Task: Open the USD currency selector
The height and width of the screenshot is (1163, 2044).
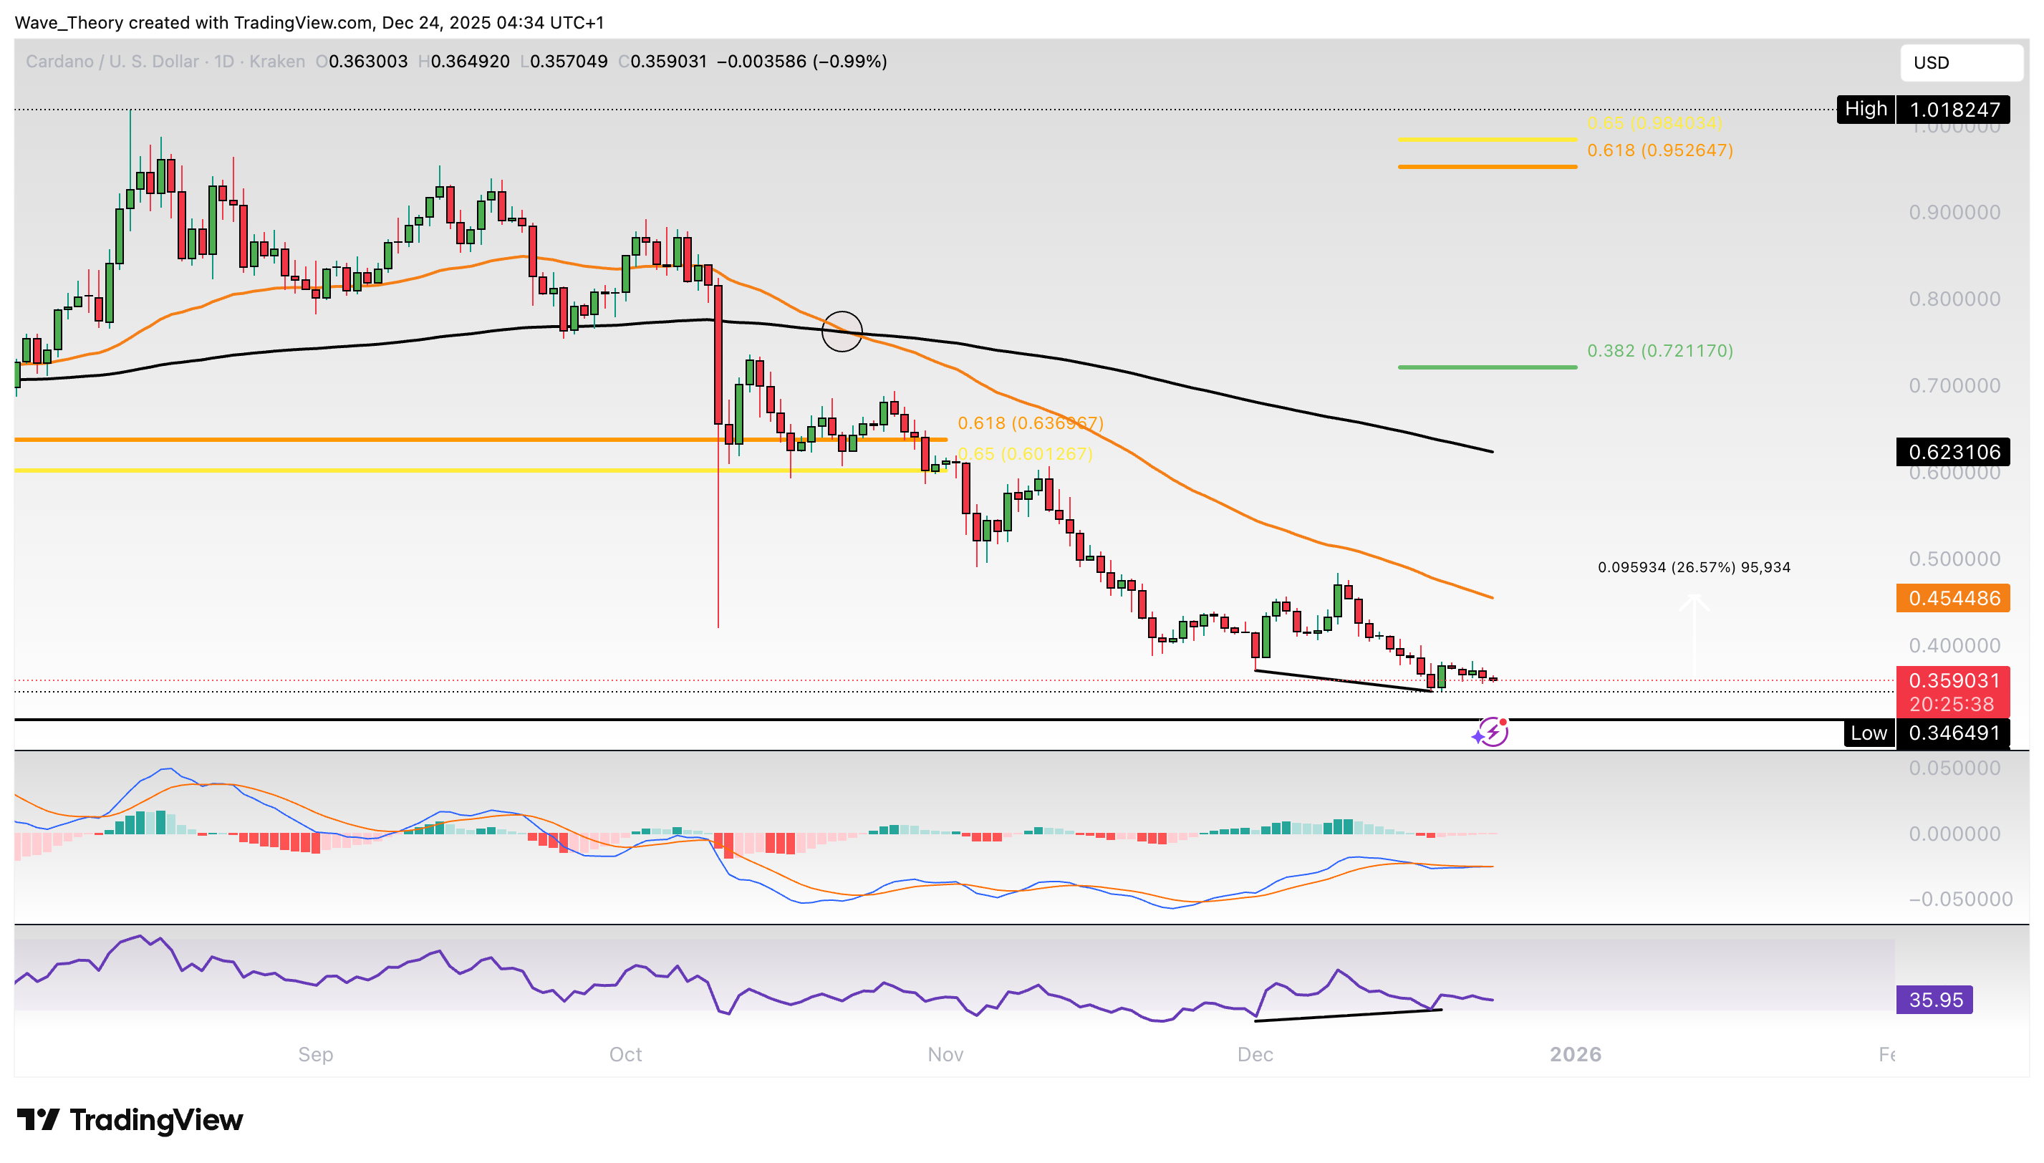Action: point(1961,62)
